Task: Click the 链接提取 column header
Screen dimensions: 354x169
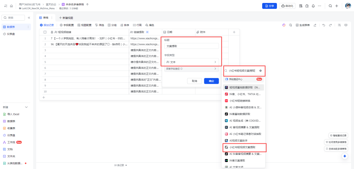Action: click(x=146, y=32)
